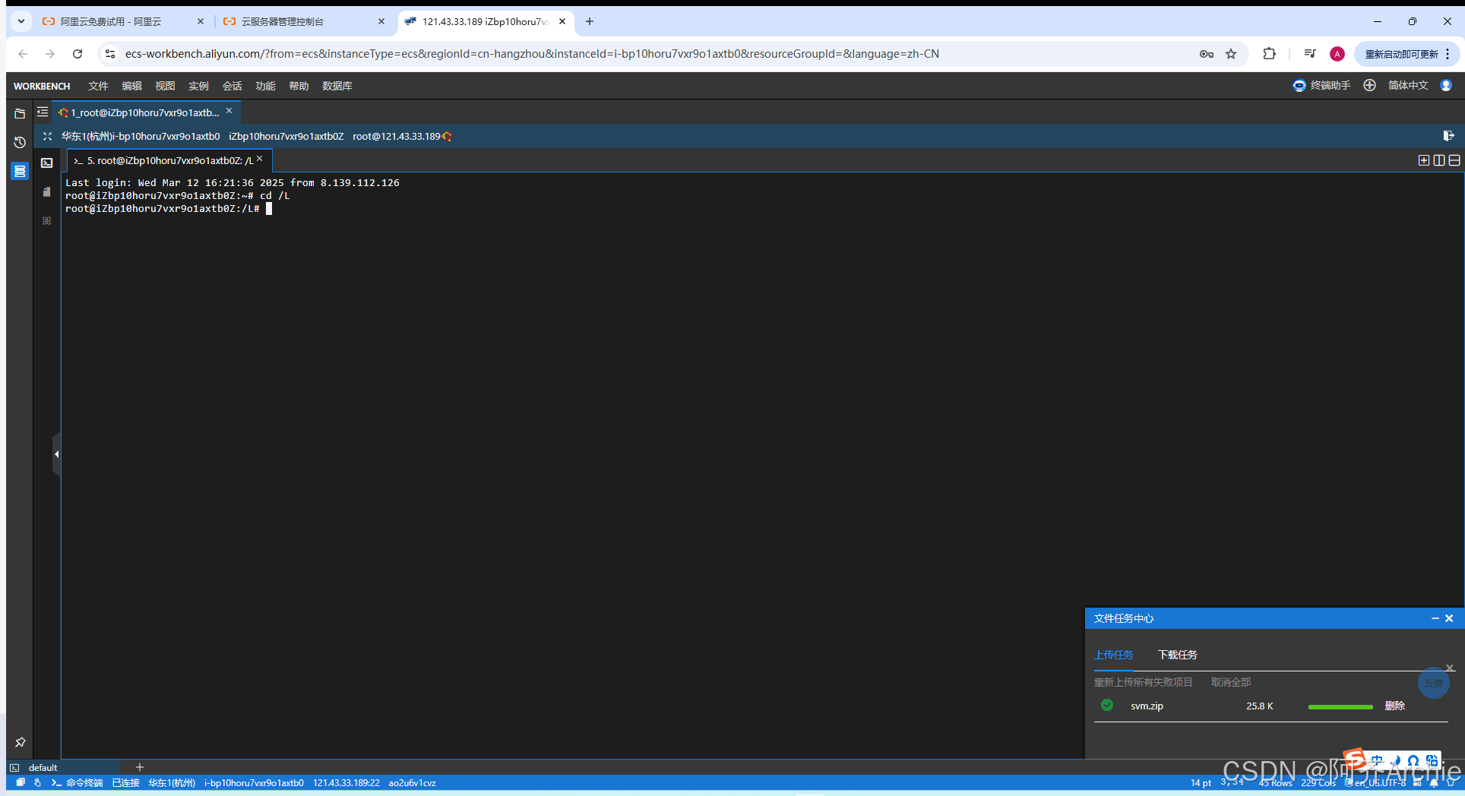1465x796 pixels.
Task: Open Chrome extensions puzzle icon
Action: (x=1269, y=54)
